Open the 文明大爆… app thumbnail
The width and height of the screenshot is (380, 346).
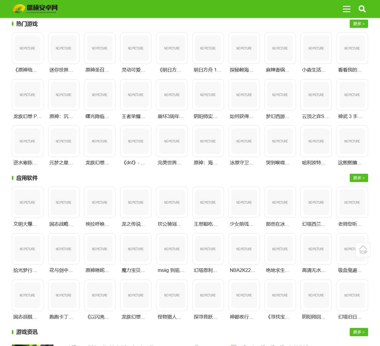coord(28,203)
